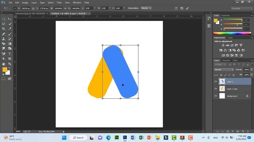The image size is (254, 142).
Task: Toggle lock transparent pixels
Action: point(221,75)
